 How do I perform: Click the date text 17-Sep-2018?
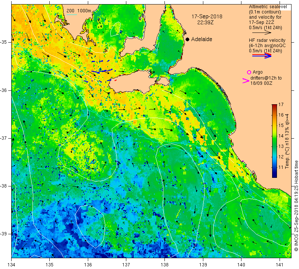(x=207, y=16)
